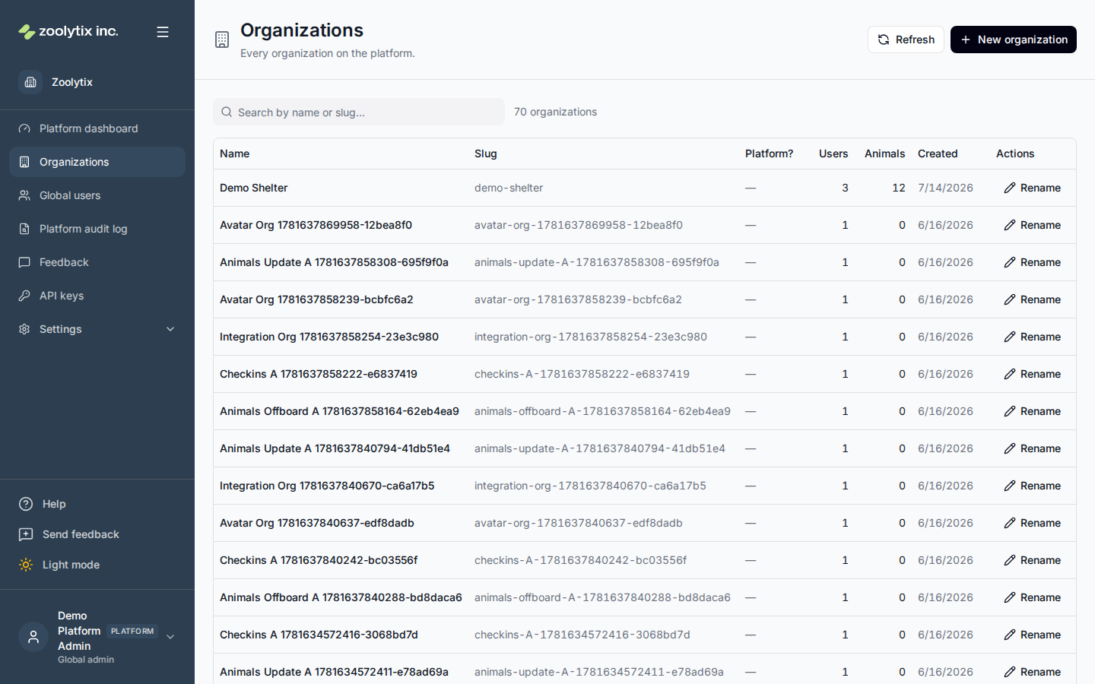The height and width of the screenshot is (684, 1095).
Task: Open the Zoolytix organization switcher
Action: click(x=97, y=82)
